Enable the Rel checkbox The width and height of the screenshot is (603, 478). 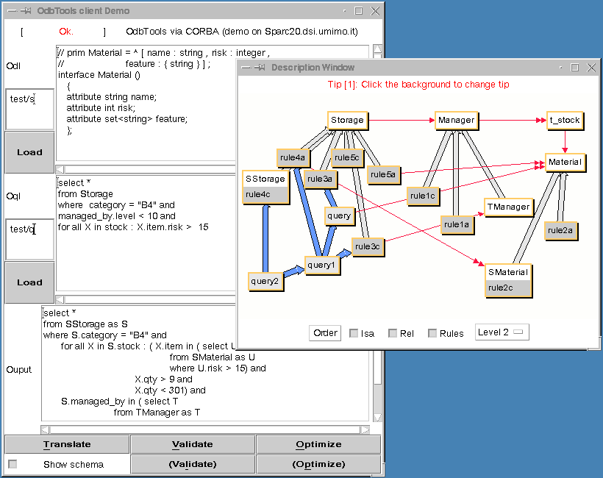point(393,333)
